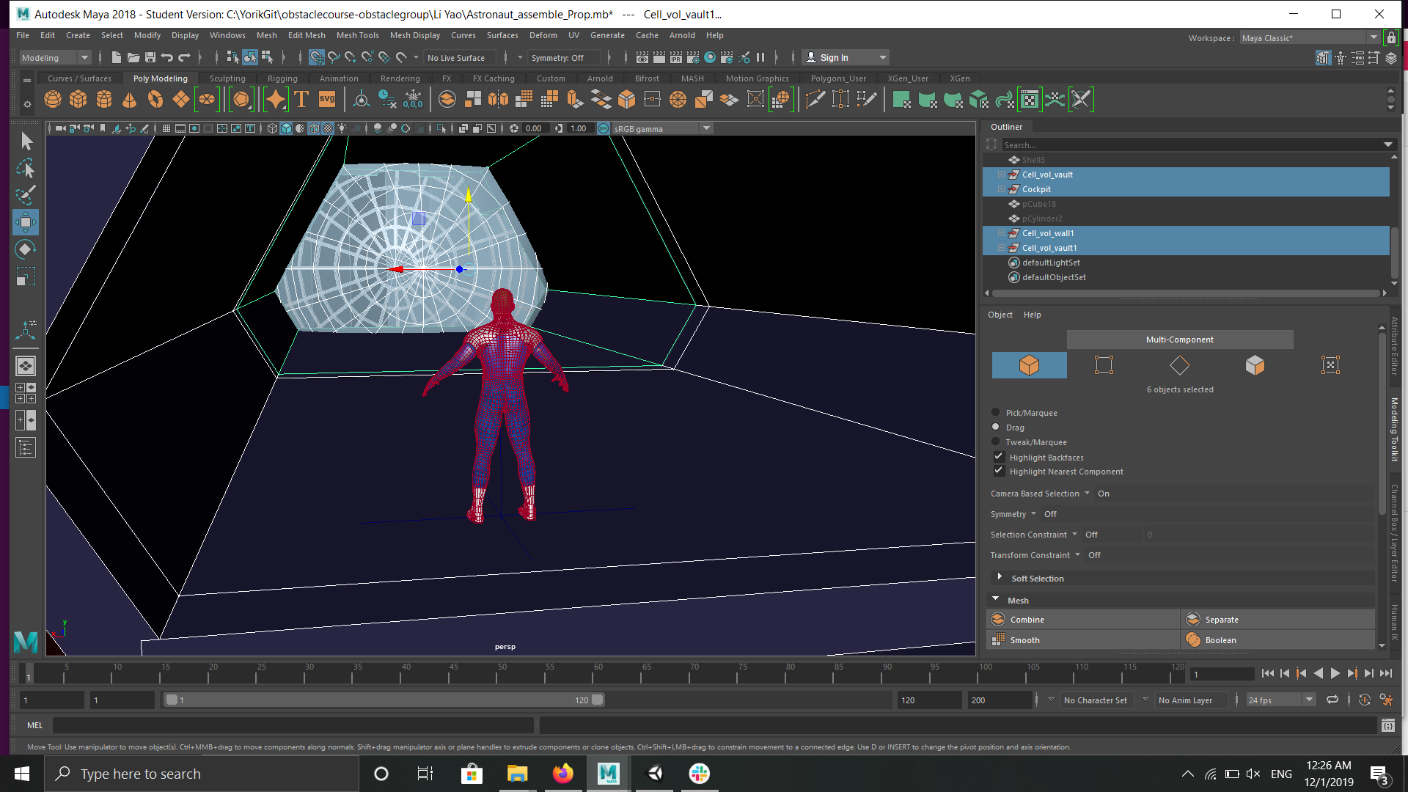Toggle Highlight Nearest Component checkbox
This screenshot has height=792, width=1408.
999,471
